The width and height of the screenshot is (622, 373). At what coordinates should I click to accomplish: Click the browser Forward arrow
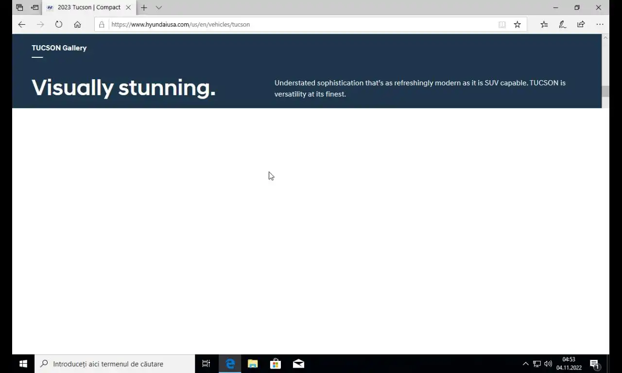[x=40, y=24]
